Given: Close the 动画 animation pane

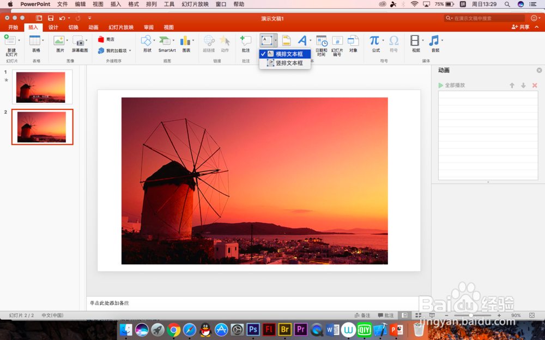Looking at the screenshot, I should [539, 70].
